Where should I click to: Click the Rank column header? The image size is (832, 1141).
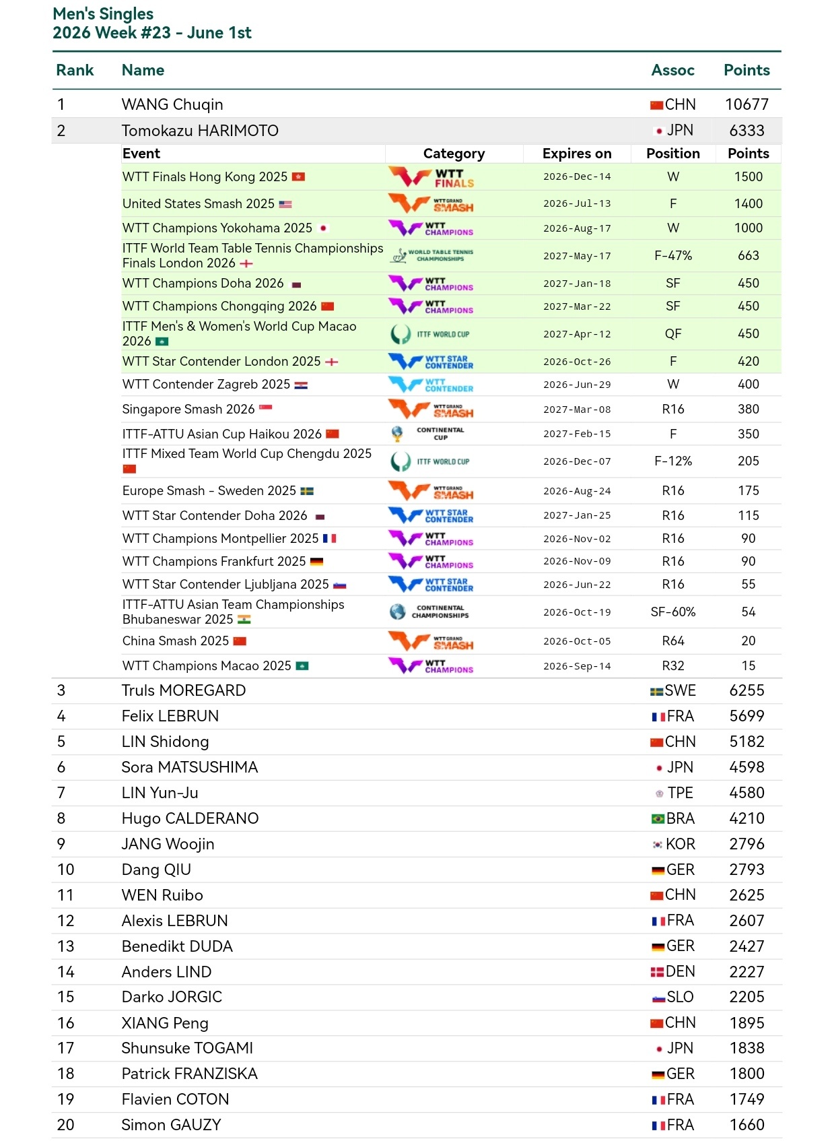point(75,70)
